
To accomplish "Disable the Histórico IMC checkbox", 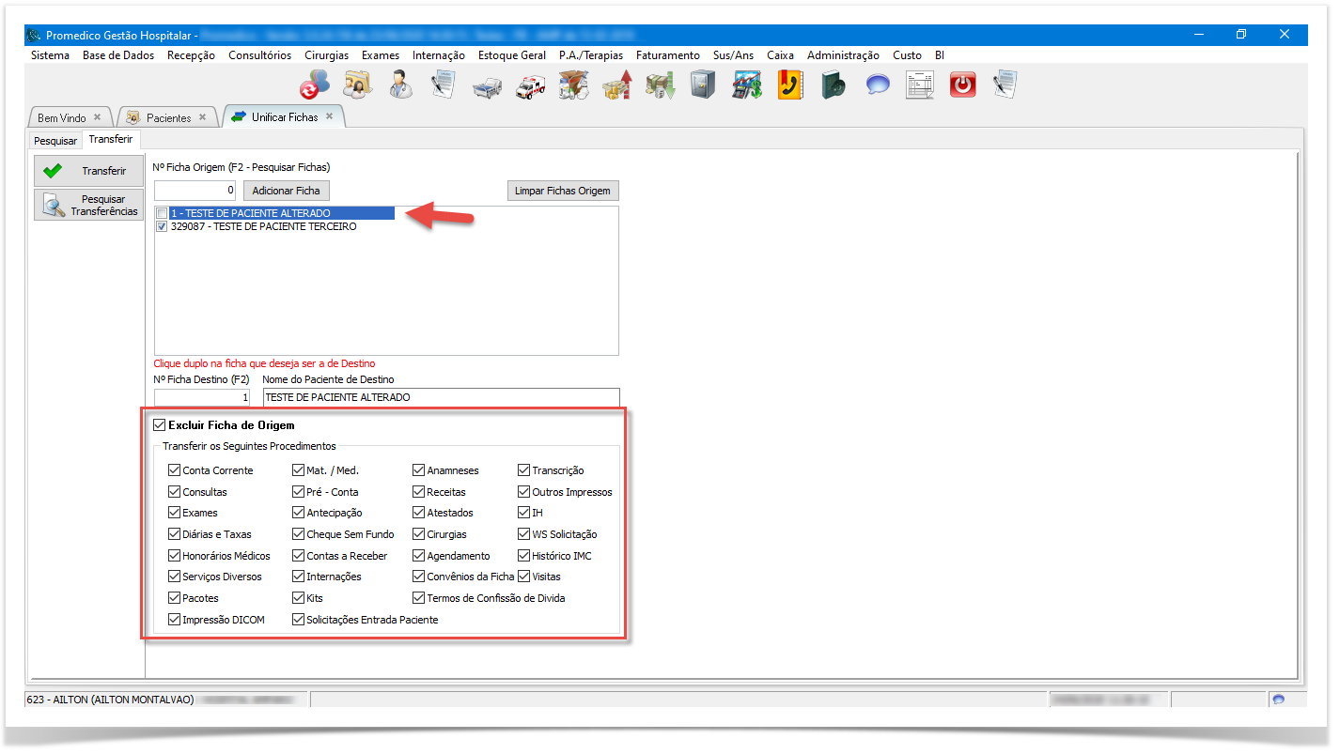I will coord(523,556).
